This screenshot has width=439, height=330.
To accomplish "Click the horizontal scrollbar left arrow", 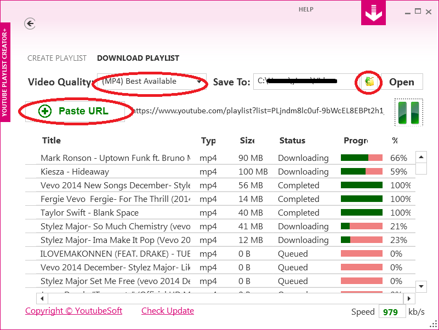I will pos(42,298).
